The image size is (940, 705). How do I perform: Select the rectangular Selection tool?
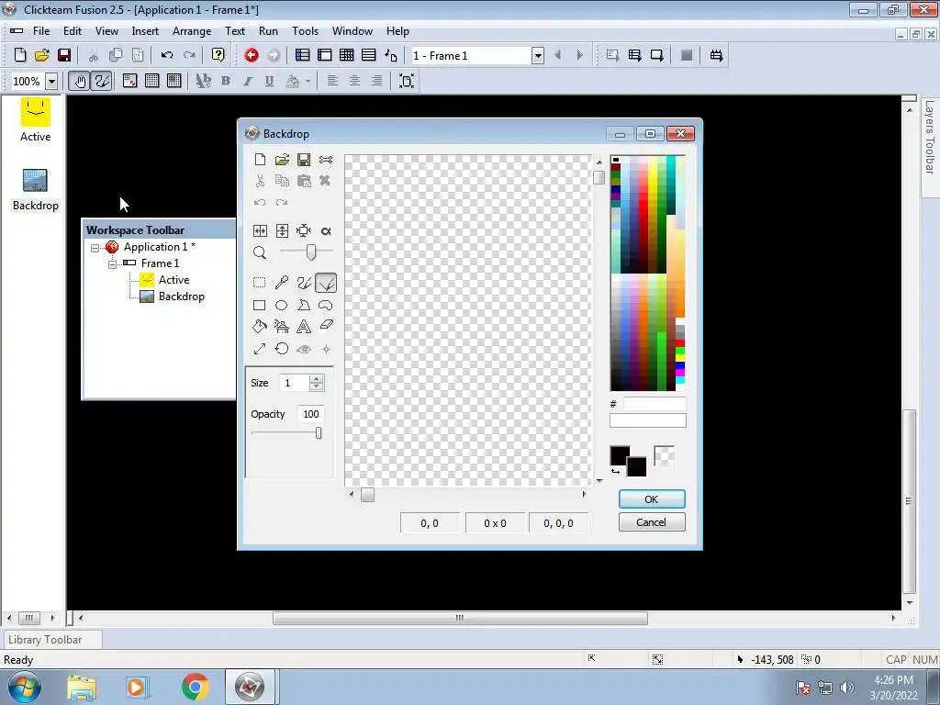[x=260, y=283]
